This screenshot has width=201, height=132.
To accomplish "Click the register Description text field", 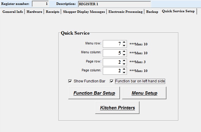I will tap(114, 4).
